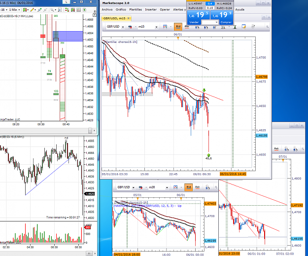Click the green marker icon in m15 toolbar
The width and height of the screenshot is (308, 256).
[x=235, y=27]
